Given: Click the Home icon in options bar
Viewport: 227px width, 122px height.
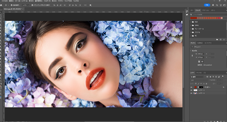Looking at the screenshot, I should (x=2, y=5).
